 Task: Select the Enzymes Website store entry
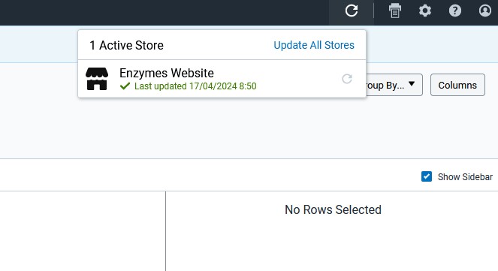click(x=222, y=79)
